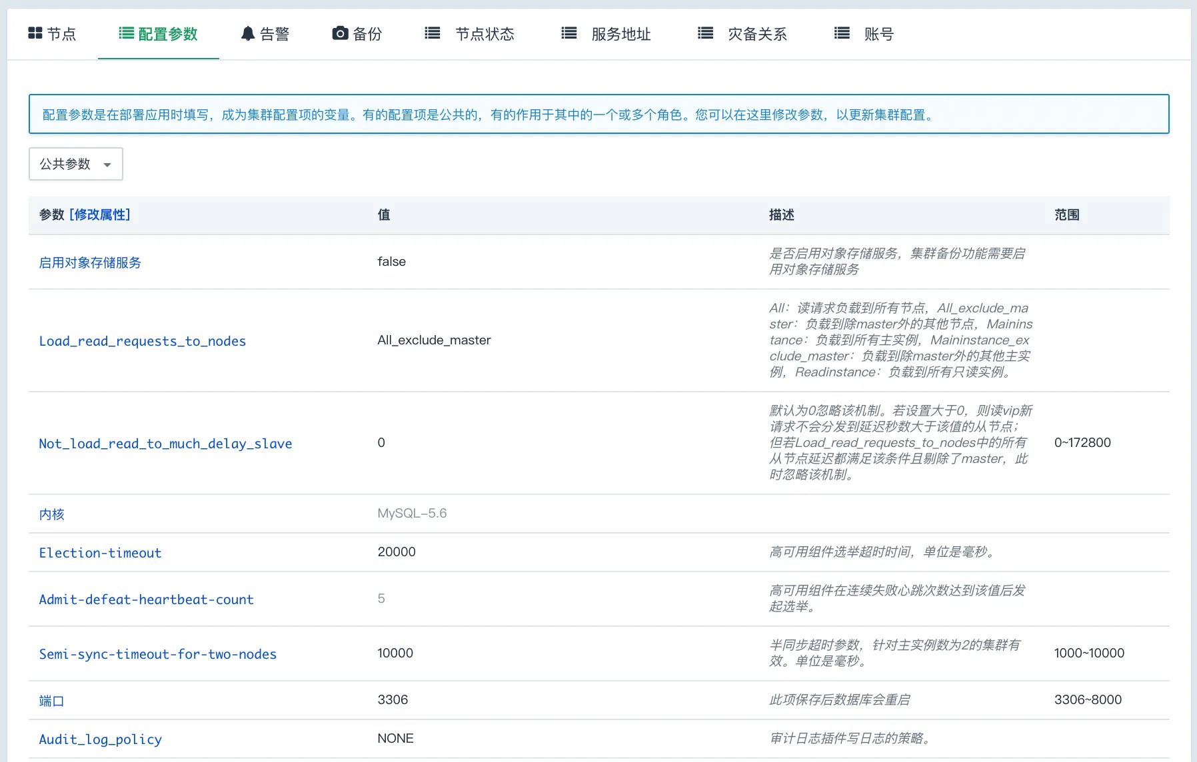Click the 灾备关系 list icon
The image size is (1197, 762).
(x=704, y=33)
